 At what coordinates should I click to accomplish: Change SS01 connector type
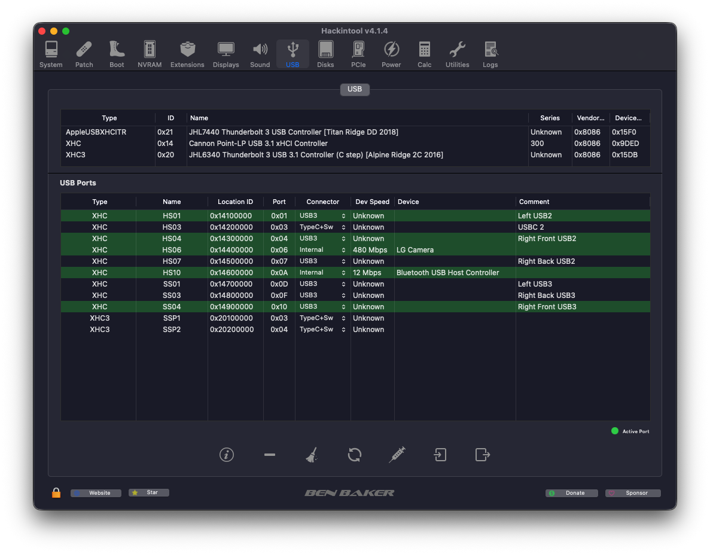(x=323, y=284)
